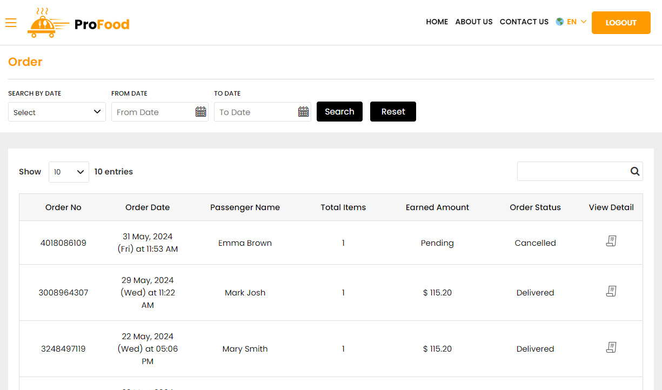Click the Pending earned amount

437,243
